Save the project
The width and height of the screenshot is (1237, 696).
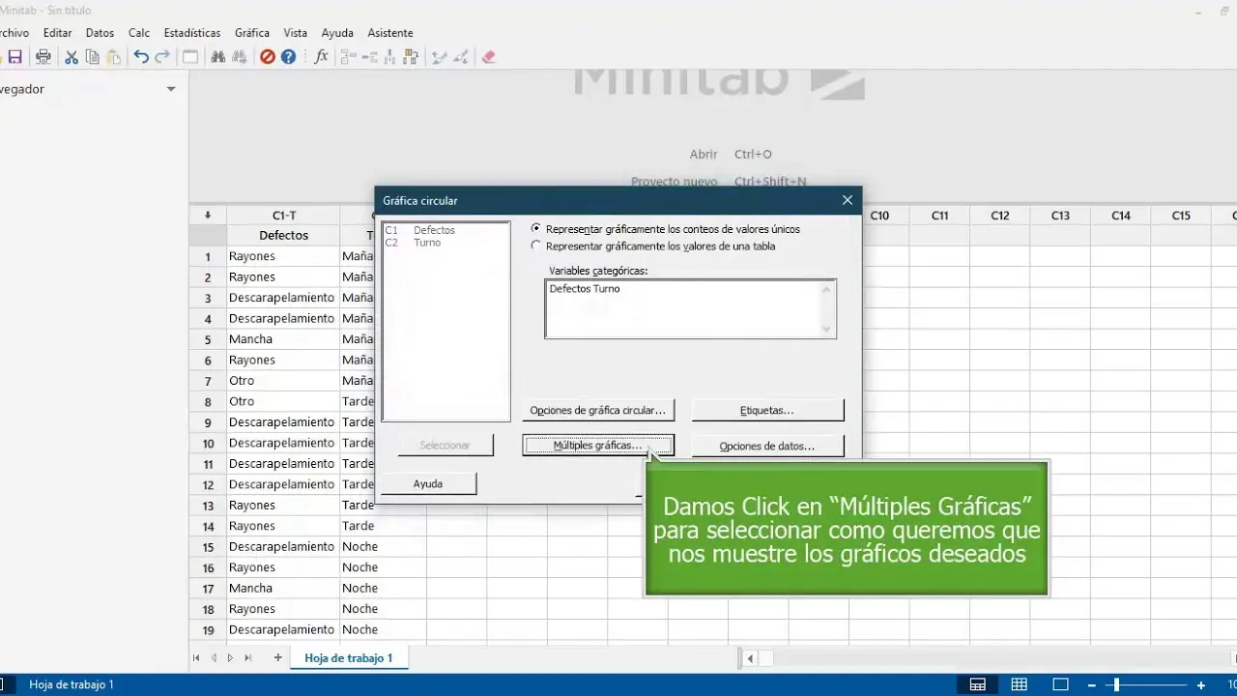(x=14, y=56)
